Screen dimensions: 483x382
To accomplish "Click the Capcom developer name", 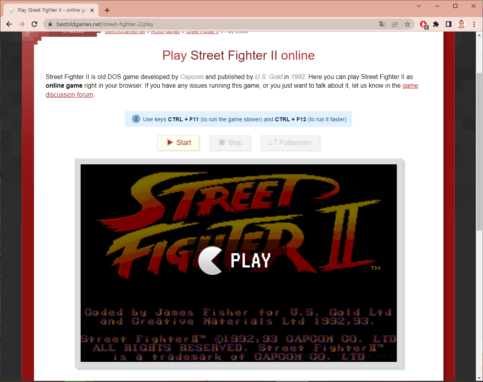I will (192, 77).
